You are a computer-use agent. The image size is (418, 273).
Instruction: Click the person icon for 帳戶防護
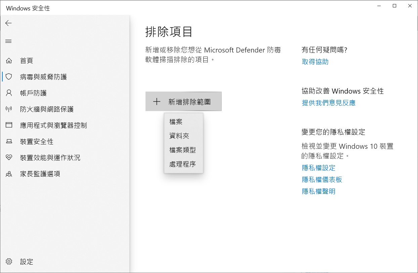(x=9, y=93)
